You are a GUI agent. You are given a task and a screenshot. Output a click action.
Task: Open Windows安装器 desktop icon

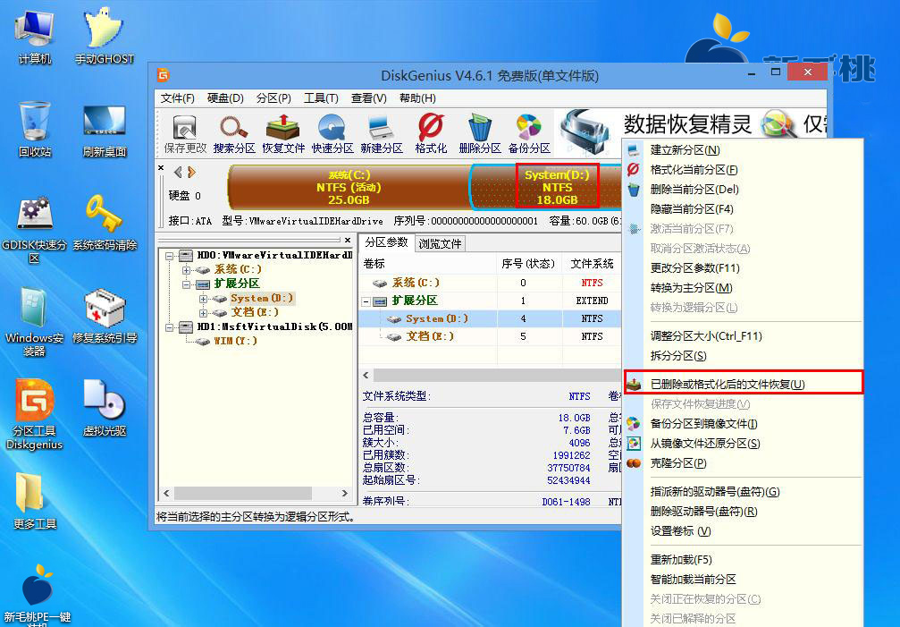35,323
